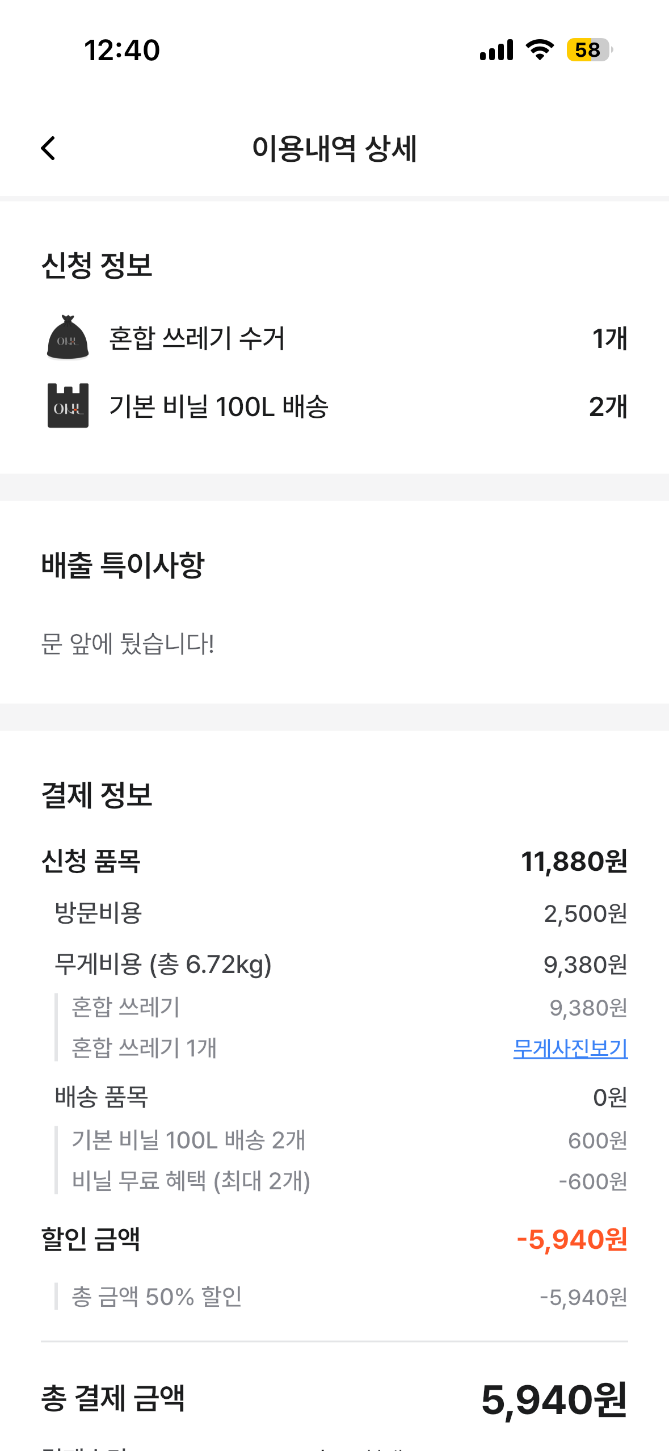Tap the 이용내역 상세 page title
Image resolution: width=669 pixels, height=1451 pixels.
click(335, 149)
